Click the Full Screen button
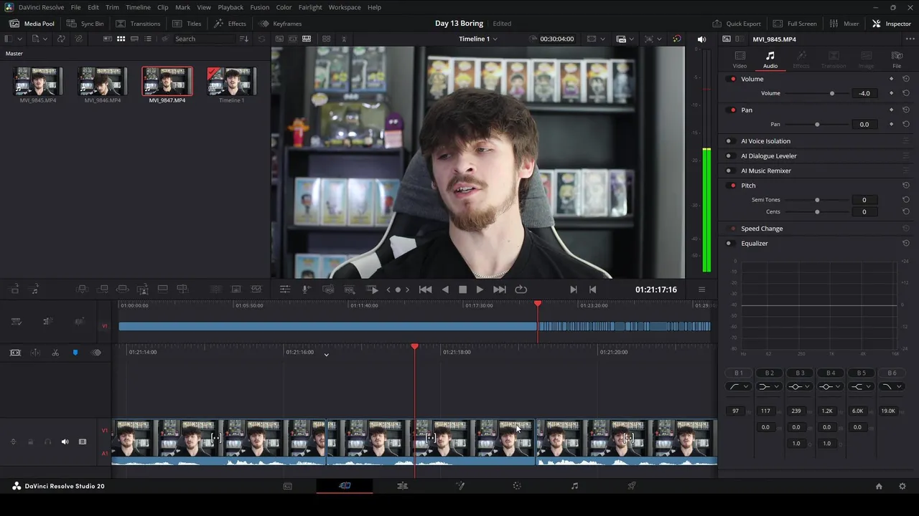This screenshot has width=919, height=516. point(795,24)
